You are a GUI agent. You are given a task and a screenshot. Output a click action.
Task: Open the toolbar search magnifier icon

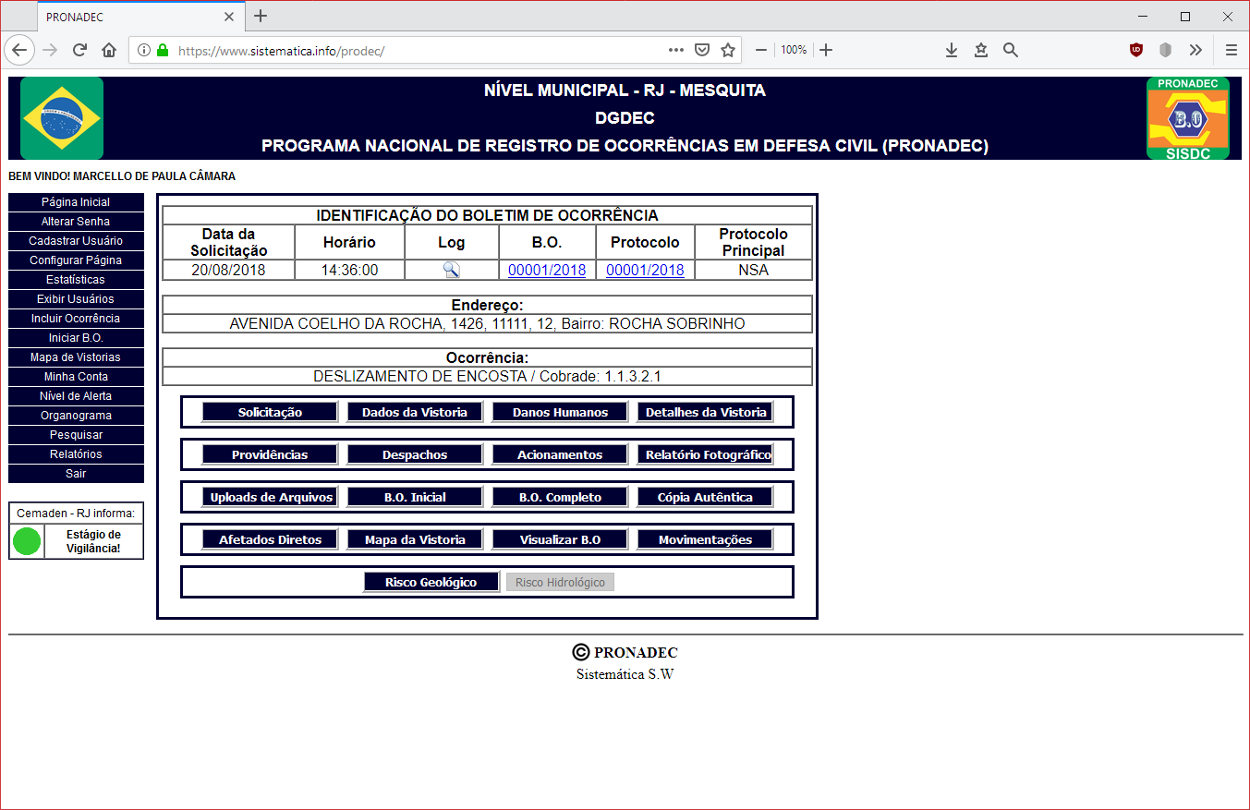click(1011, 50)
